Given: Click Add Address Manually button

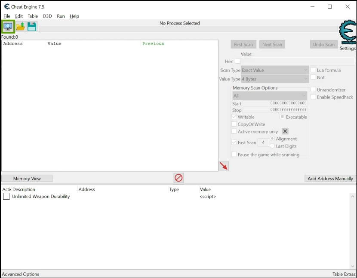Looking at the screenshot, I should click(x=330, y=179).
